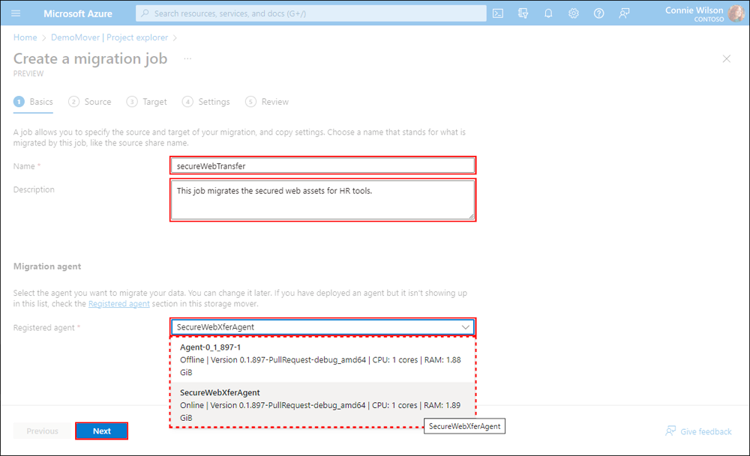Select SecureWebXferAgent option in agent list

coord(322,405)
